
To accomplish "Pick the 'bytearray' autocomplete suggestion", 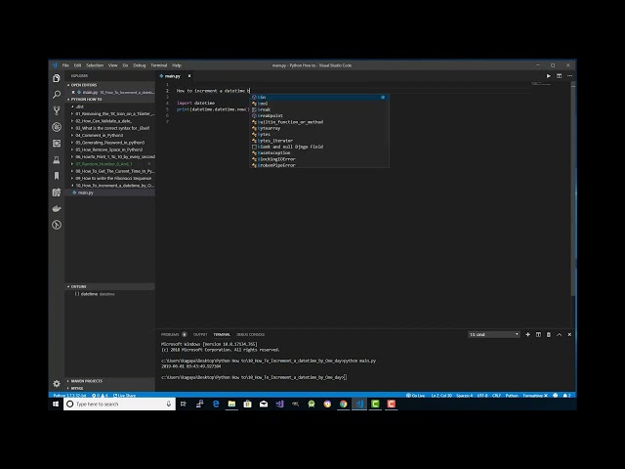I will (x=319, y=128).
